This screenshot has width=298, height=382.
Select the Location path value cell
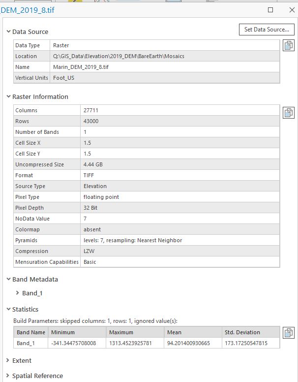[165, 56]
